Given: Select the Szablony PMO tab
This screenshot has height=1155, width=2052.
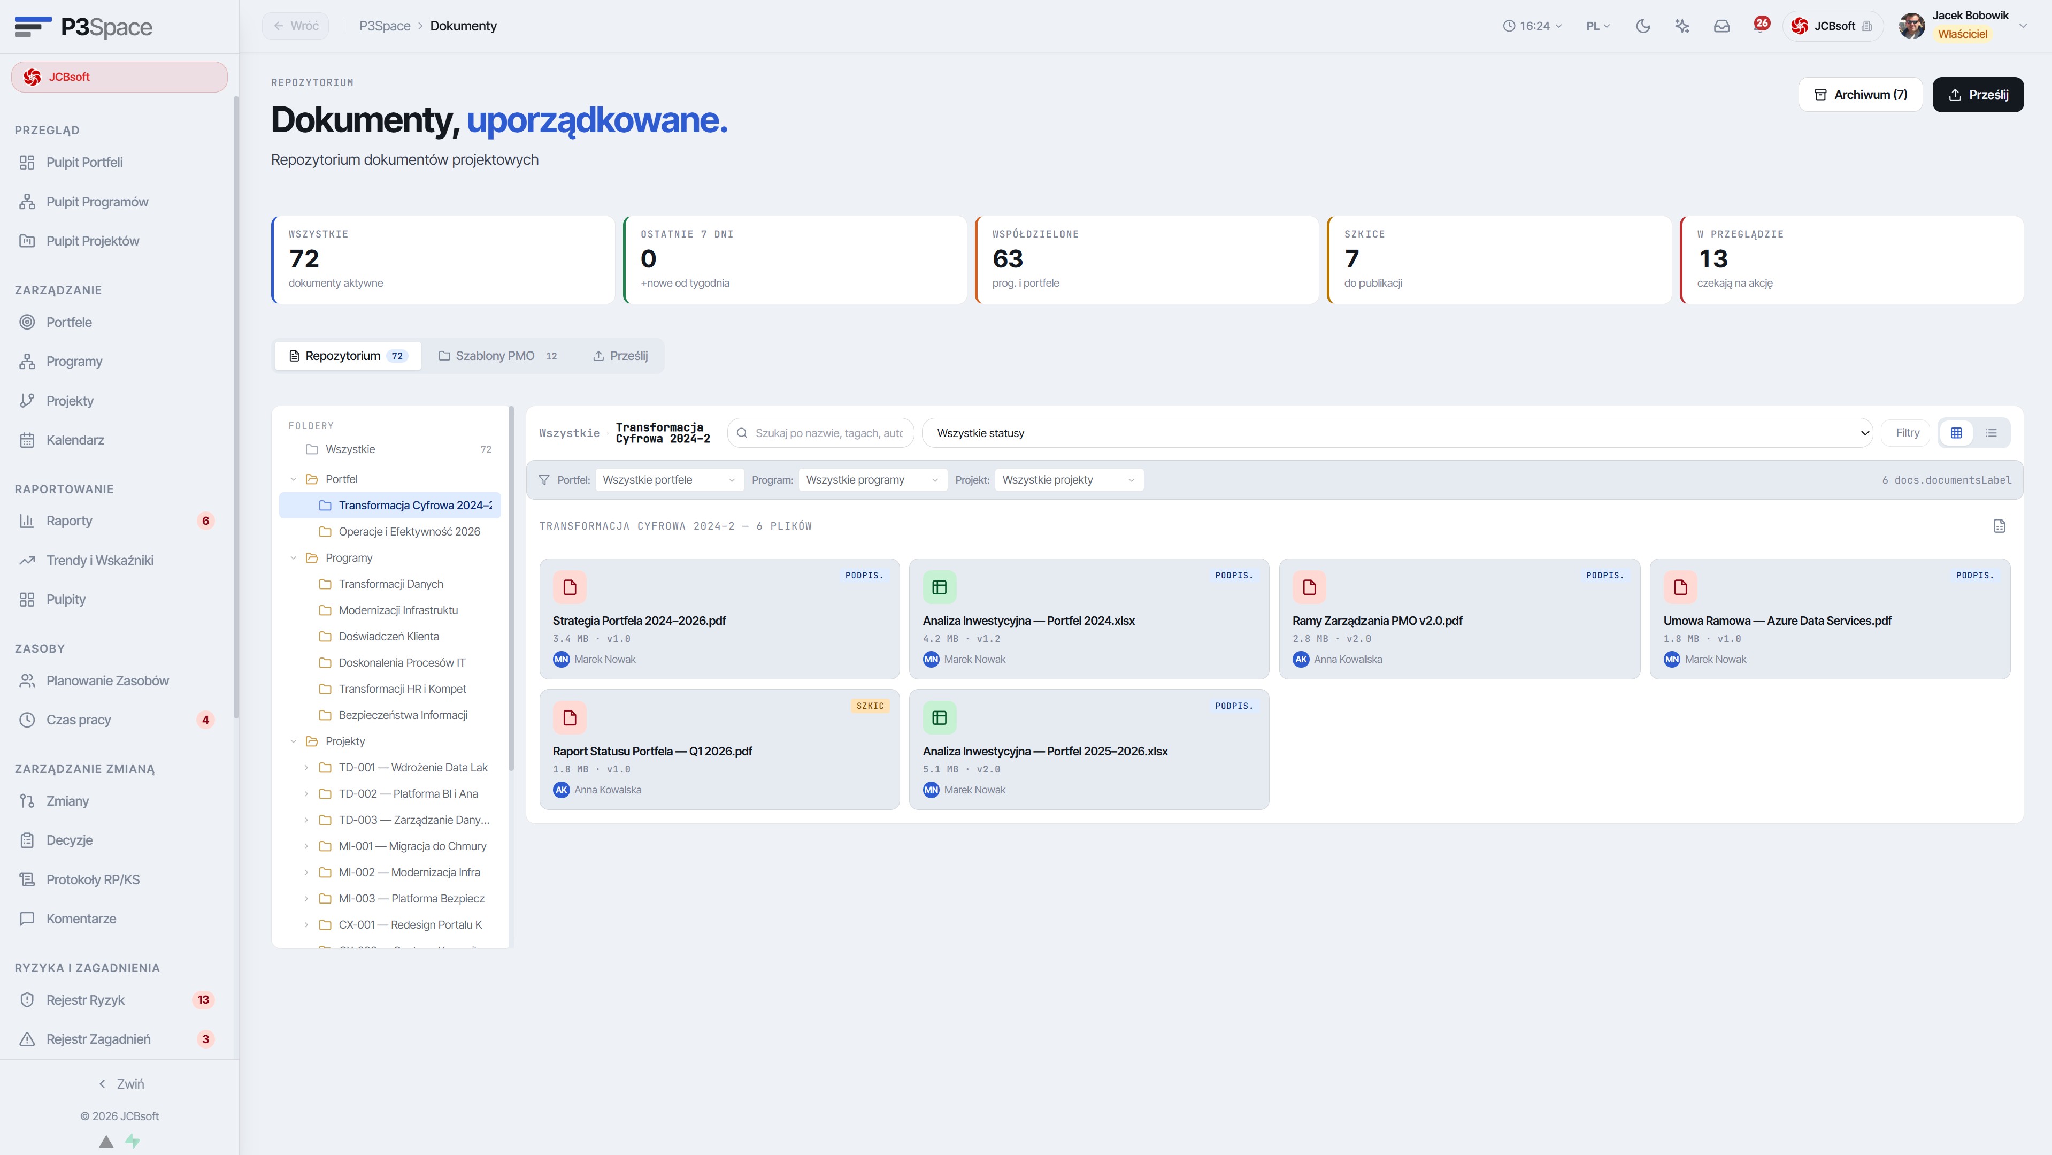Looking at the screenshot, I should (x=498, y=356).
